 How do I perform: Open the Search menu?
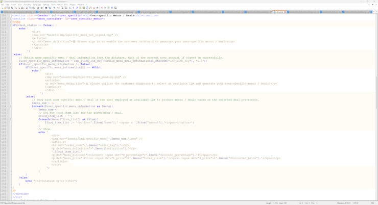(x=13, y=5)
